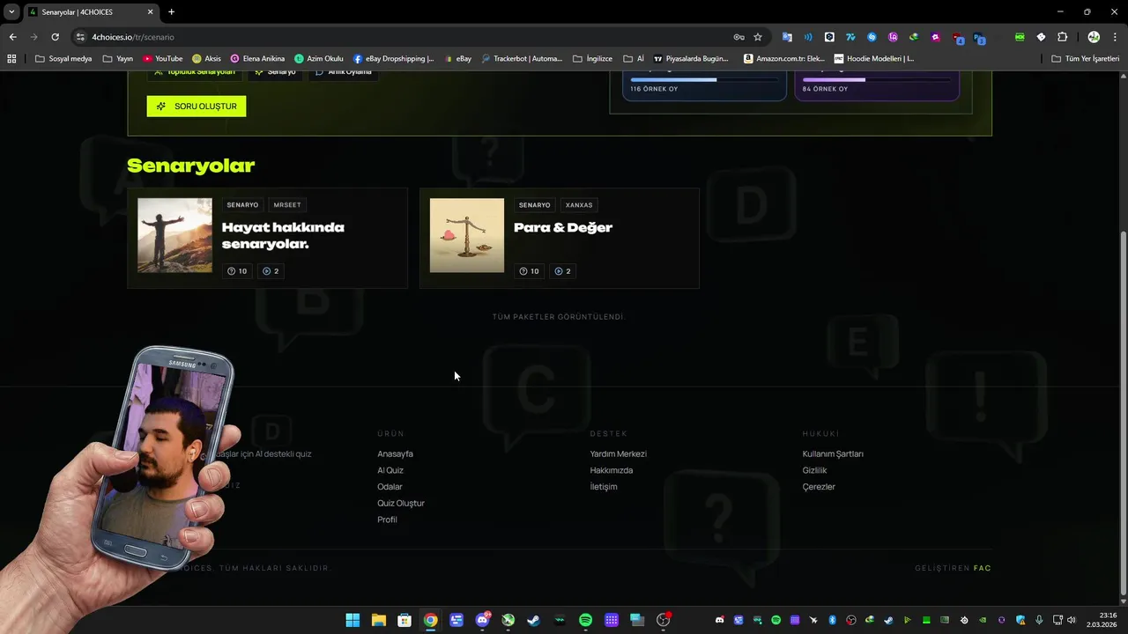Open the tab search dropdown arrow
Image resolution: width=1128 pixels, height=634 pixels.
point(11,12)
